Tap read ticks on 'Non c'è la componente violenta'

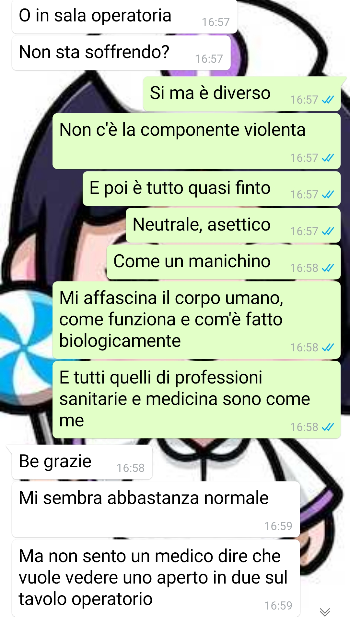tap(328, 158)
